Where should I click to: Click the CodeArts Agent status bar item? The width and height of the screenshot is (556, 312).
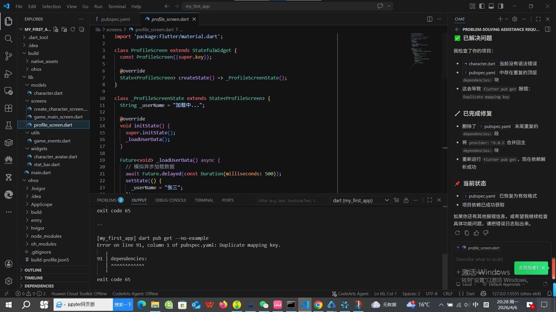[x=350, y=294]
